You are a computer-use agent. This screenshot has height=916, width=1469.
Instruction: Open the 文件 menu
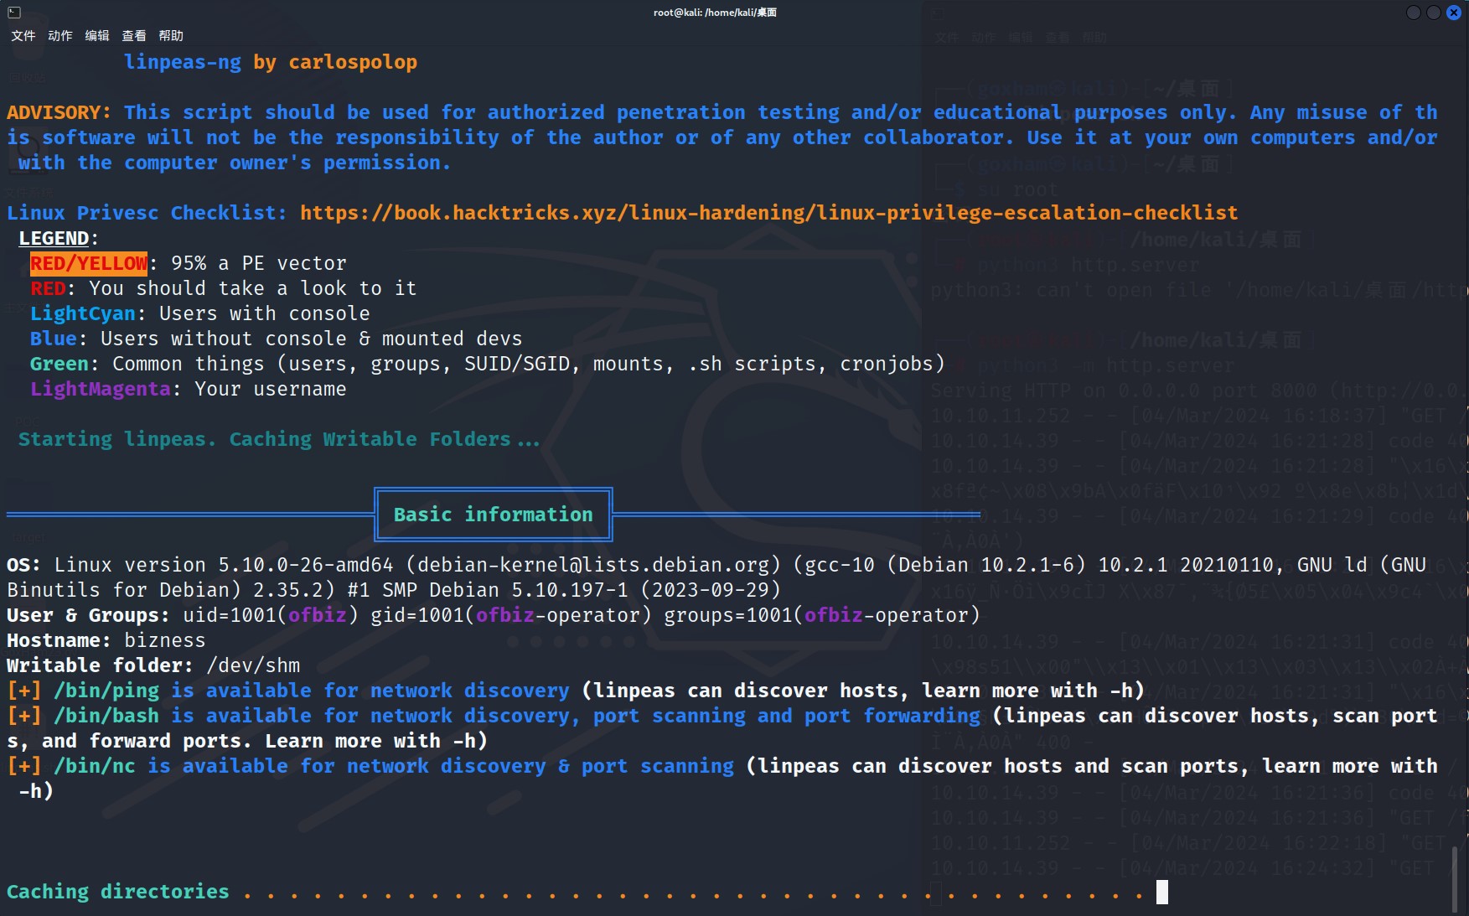(x=23, y=36)
